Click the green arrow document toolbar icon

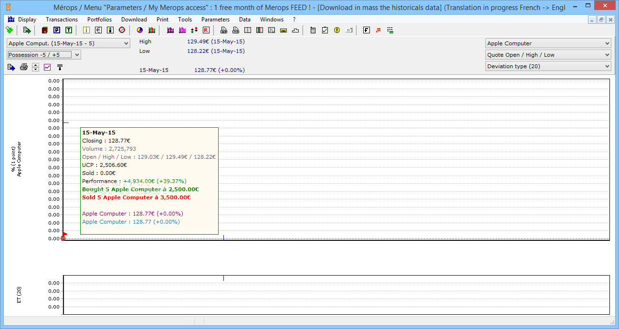27,30
